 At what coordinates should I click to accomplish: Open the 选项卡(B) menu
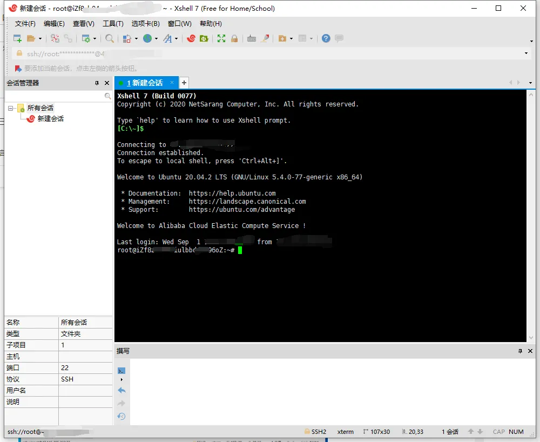[x=146, y=24]
